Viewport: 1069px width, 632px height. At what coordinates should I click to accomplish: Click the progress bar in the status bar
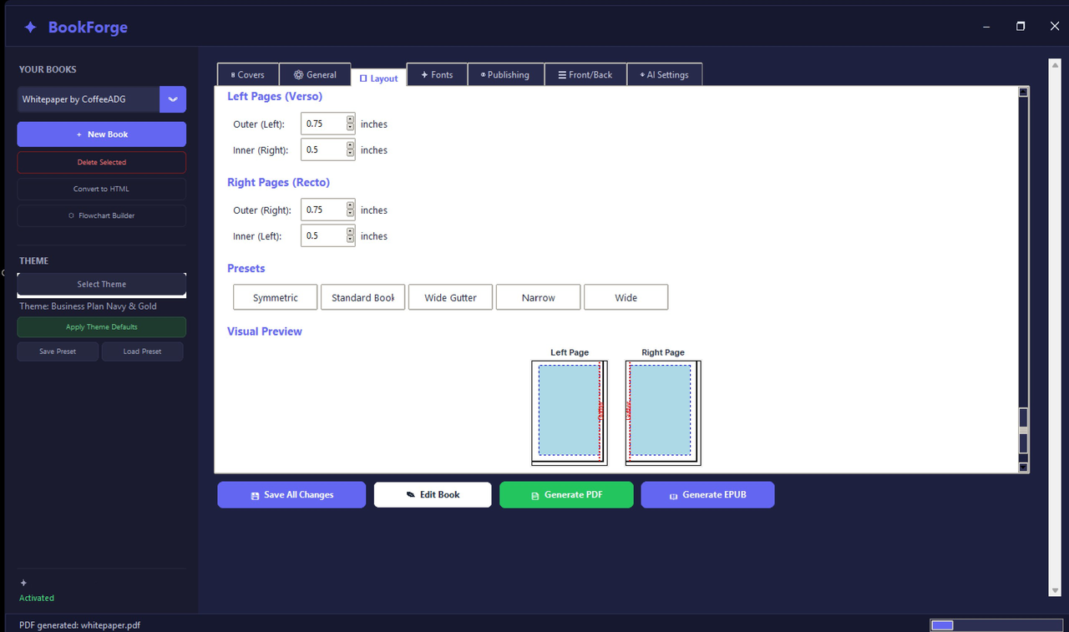(x=997, y=625)
